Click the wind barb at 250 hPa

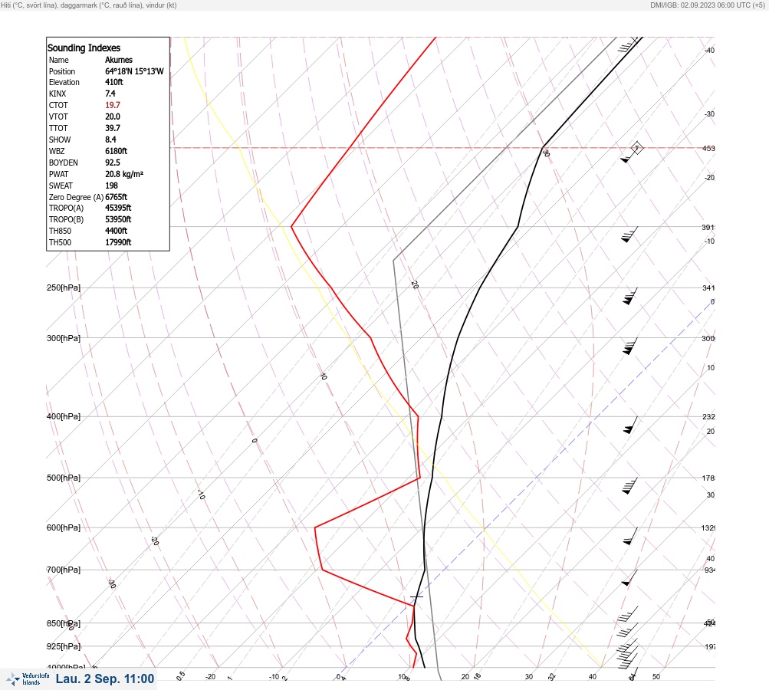630,296
